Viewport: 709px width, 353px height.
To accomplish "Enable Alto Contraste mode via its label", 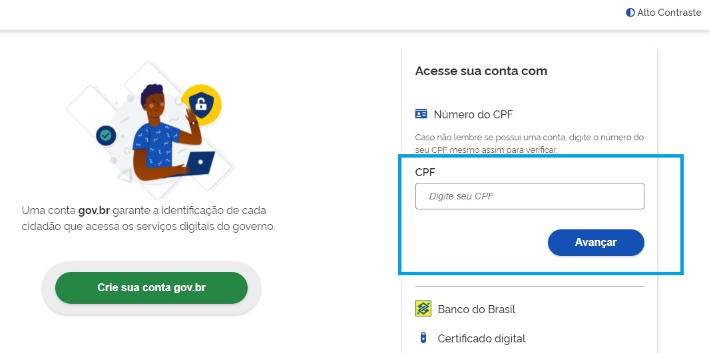I will tap(669, 13).
